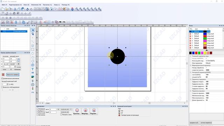This screenshot has height=126, width=224.
Task: Click the Paste icon in toolbar
Action: pos(23,9)
